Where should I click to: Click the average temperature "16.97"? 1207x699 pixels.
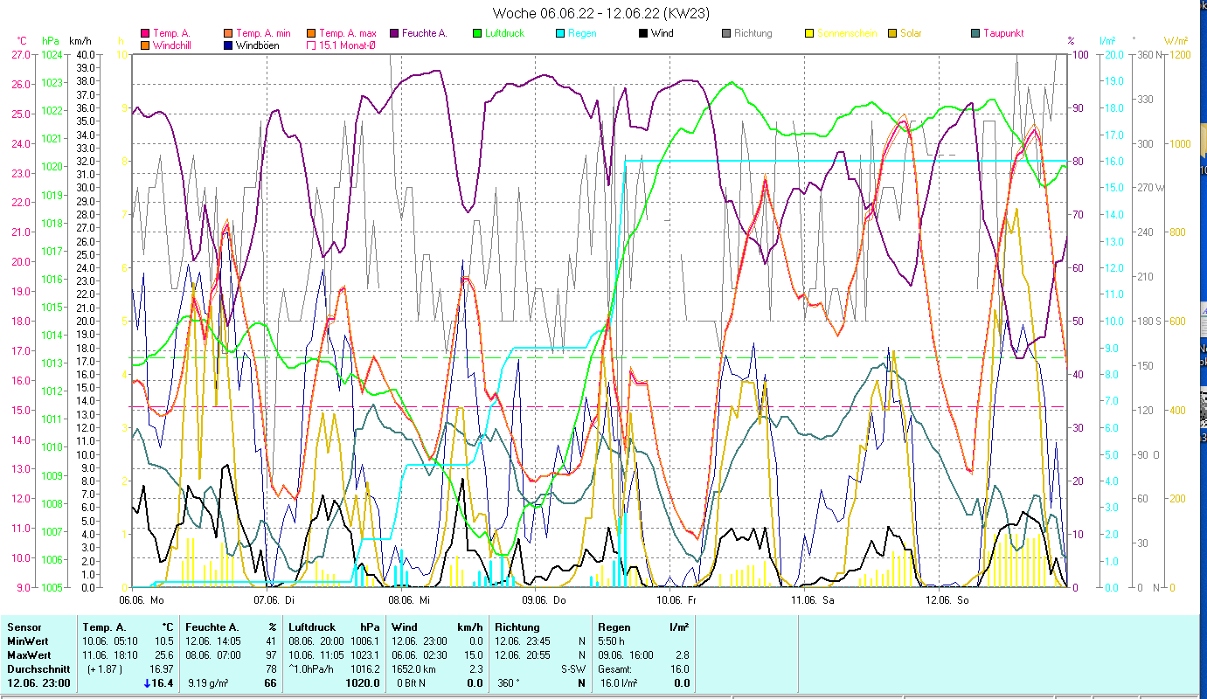(x=162, y=669)
